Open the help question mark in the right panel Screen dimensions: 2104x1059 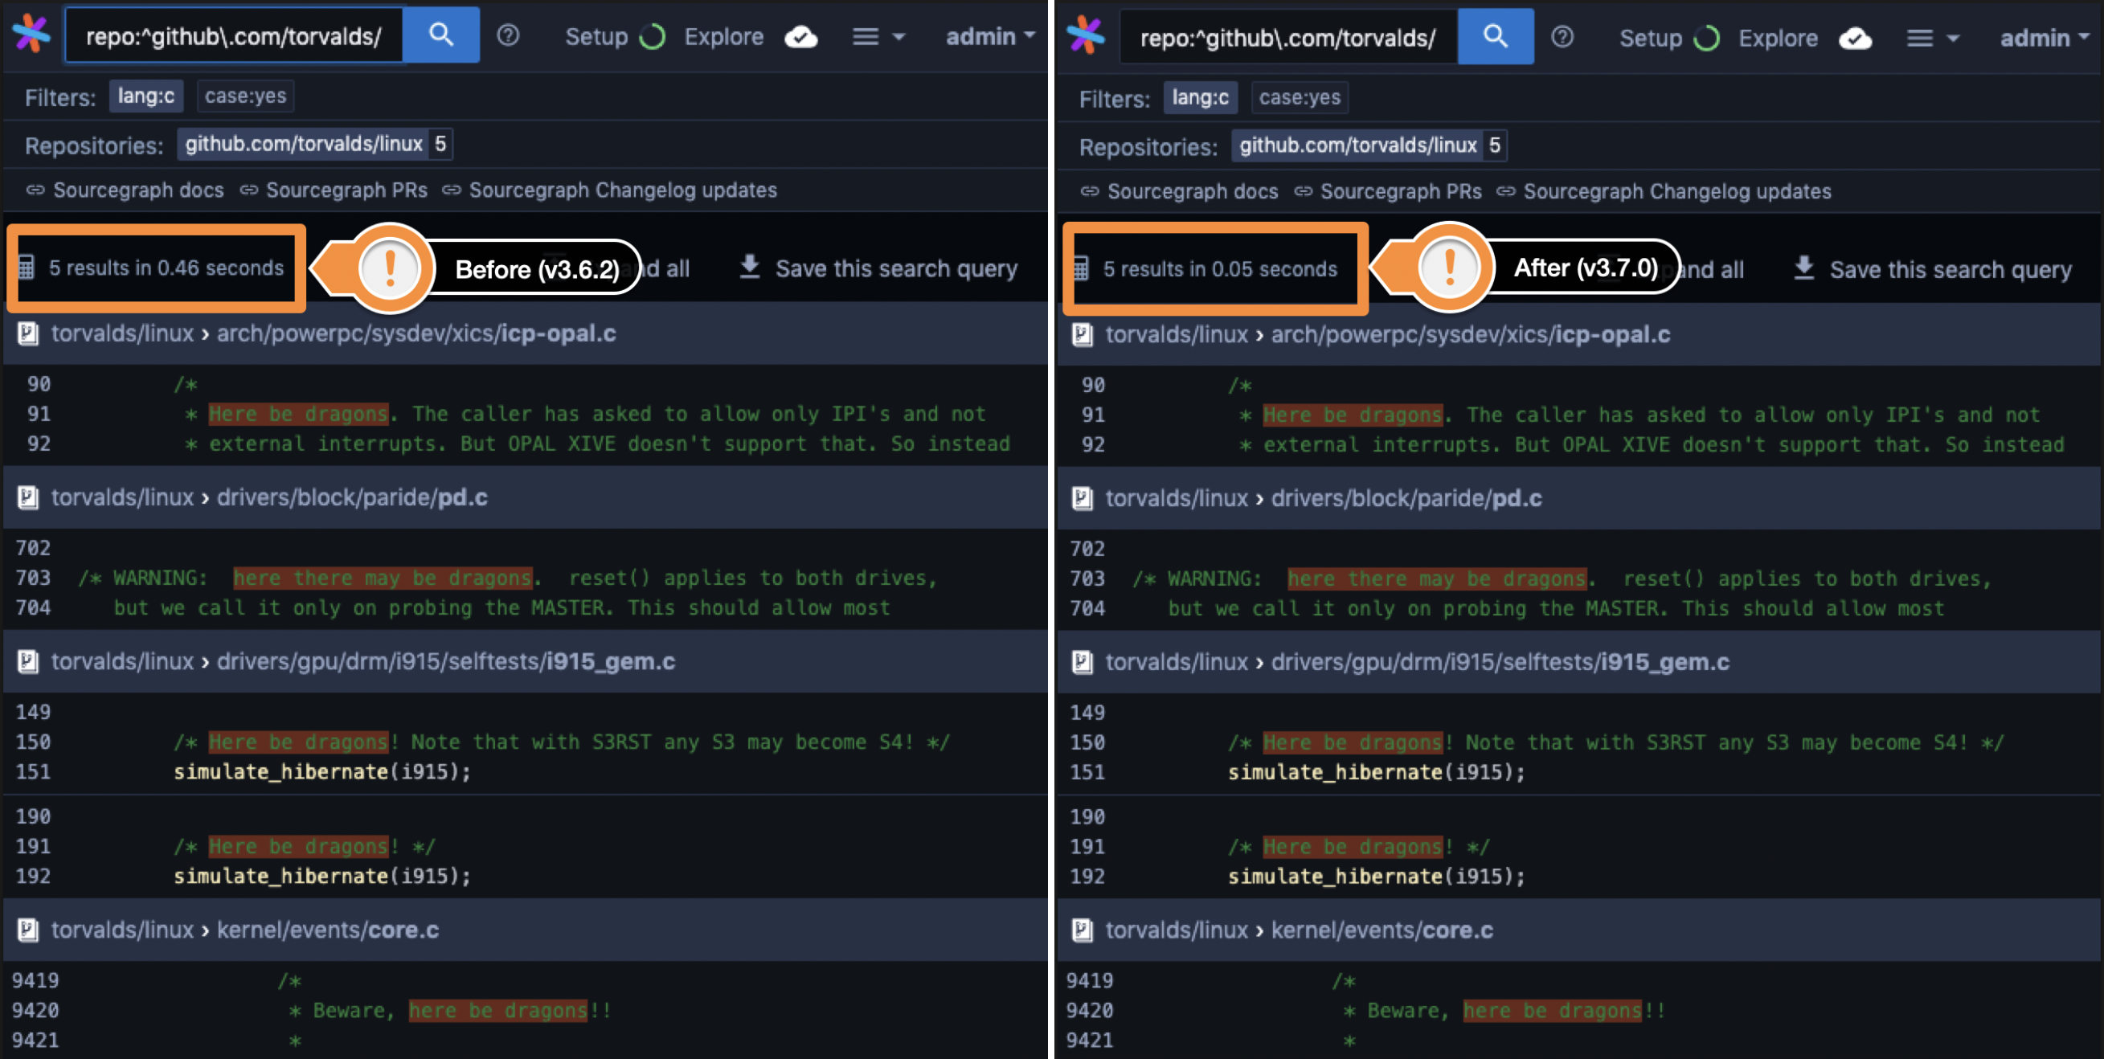coord(1562,38)
